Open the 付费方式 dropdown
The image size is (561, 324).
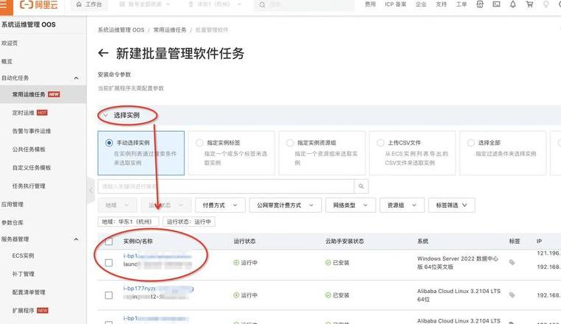pyautogui.click(x=220, y=205)
